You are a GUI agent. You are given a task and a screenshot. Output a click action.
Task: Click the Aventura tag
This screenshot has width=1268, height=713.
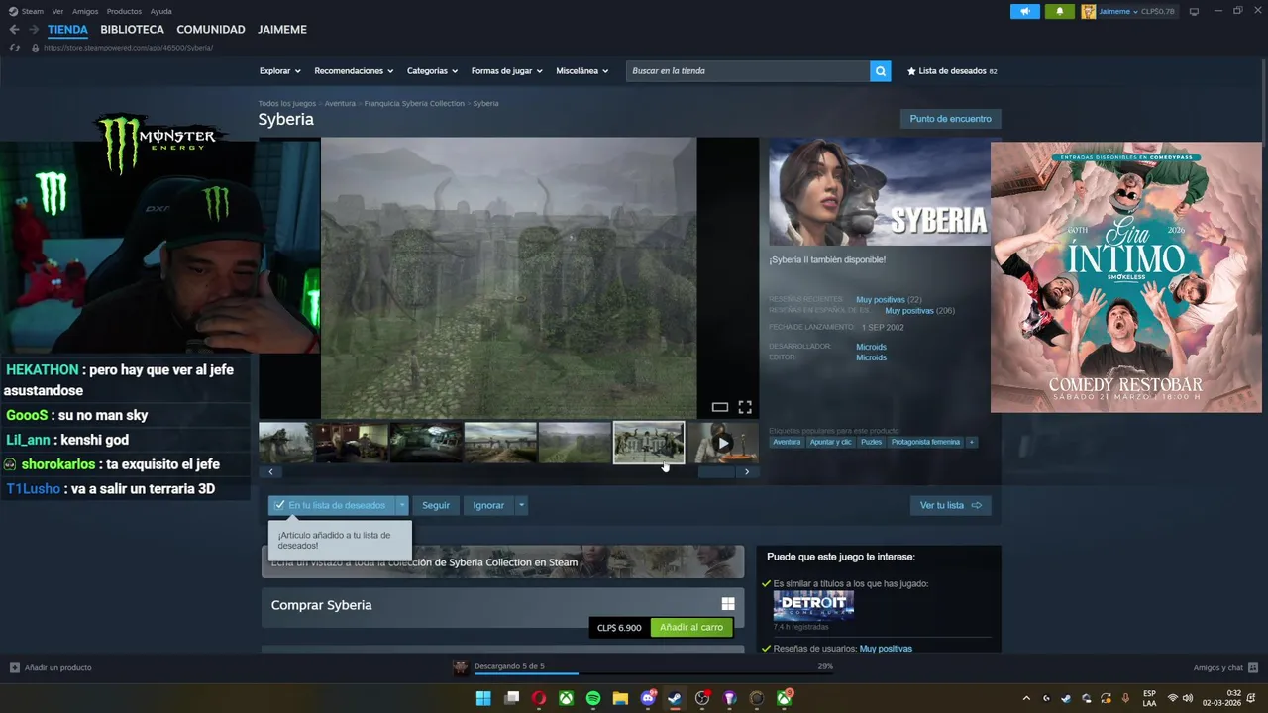(787, 442)
